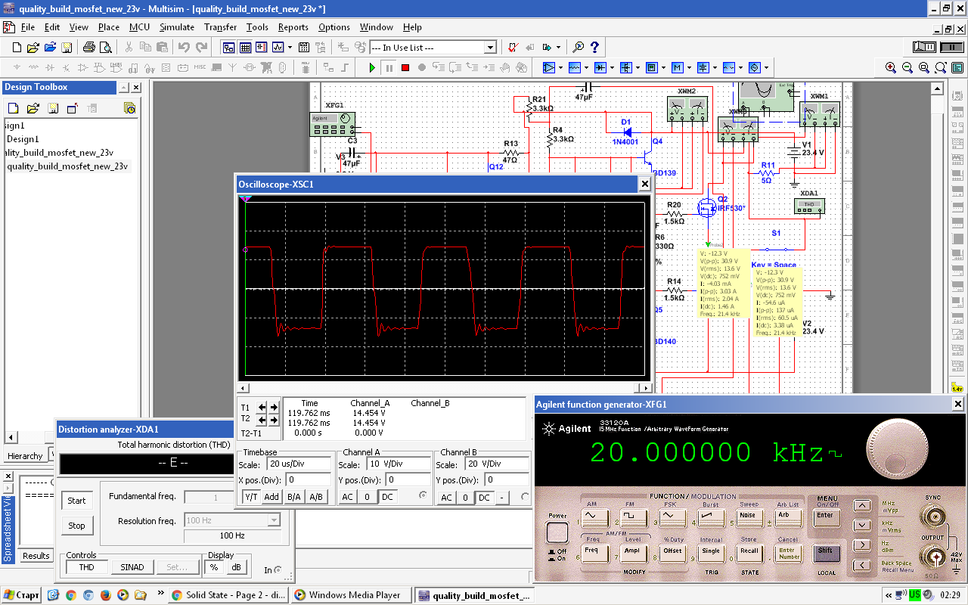Screen dimensions: 968x605
Task: Open the find/examples magnifier icon
Action: [x=578, y=47]
